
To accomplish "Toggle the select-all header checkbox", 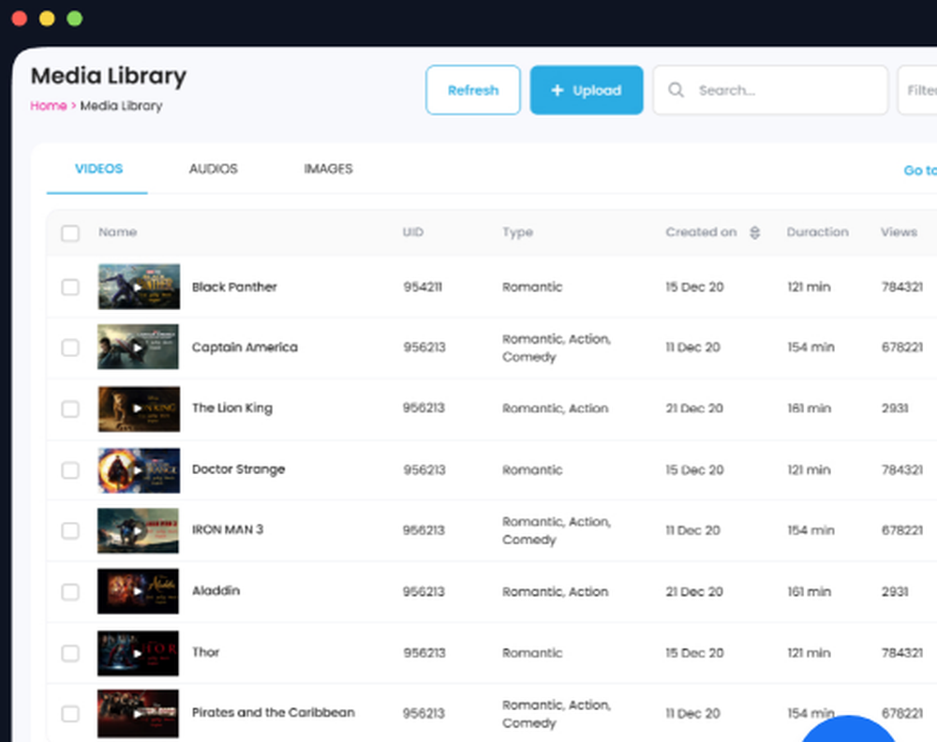I will point(70,233).
